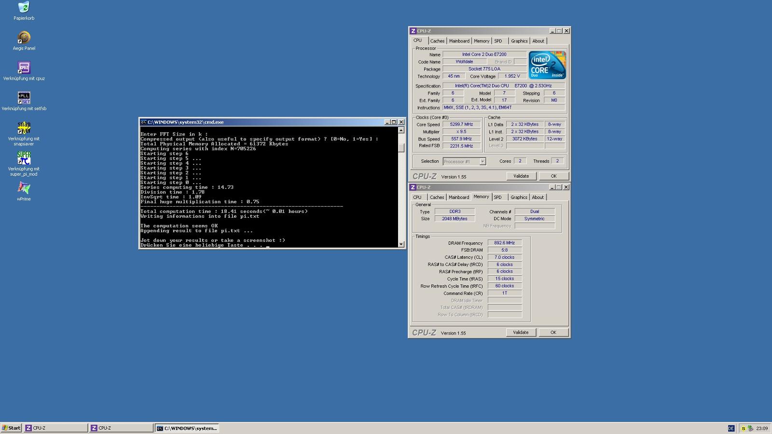Open Graphics tab in lower CPU-Z window
This screenshot has height=434, width=772.
tap(519, 197)
